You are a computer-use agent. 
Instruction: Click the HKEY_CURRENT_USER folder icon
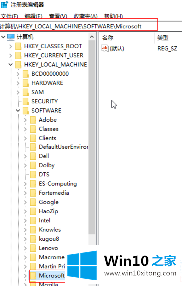tap(18, 55)
